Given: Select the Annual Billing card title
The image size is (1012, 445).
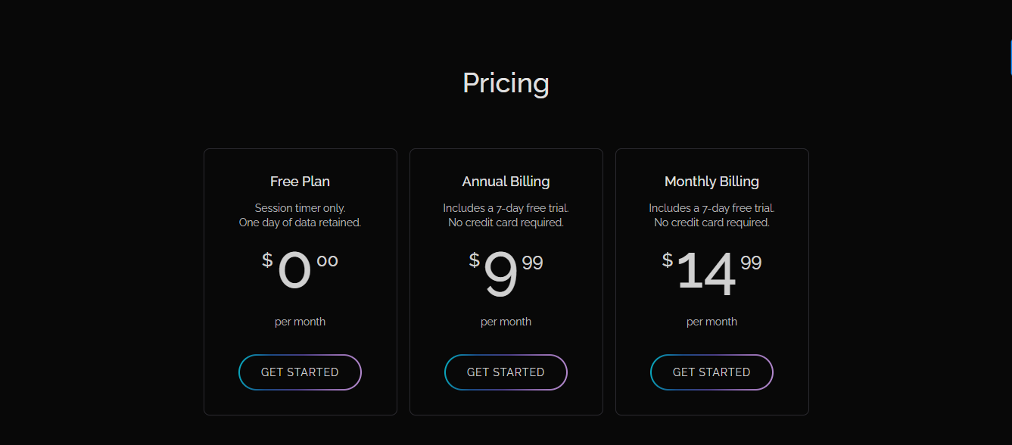Looking at the screenshot, I should [x=506, y=182].
